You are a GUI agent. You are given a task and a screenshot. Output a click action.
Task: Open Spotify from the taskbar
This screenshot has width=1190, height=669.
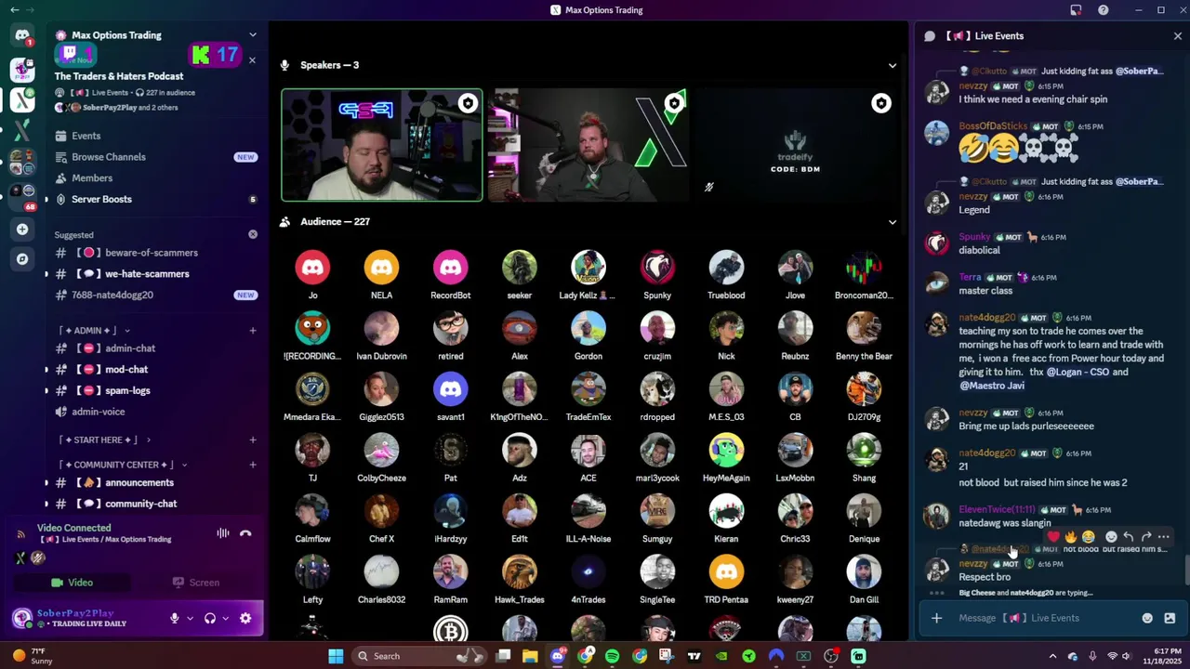(612, 656)
